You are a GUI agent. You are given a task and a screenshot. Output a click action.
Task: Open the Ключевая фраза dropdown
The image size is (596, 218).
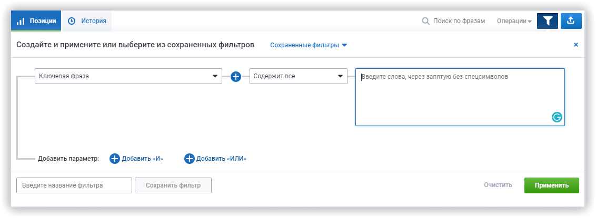pos(128,76)
